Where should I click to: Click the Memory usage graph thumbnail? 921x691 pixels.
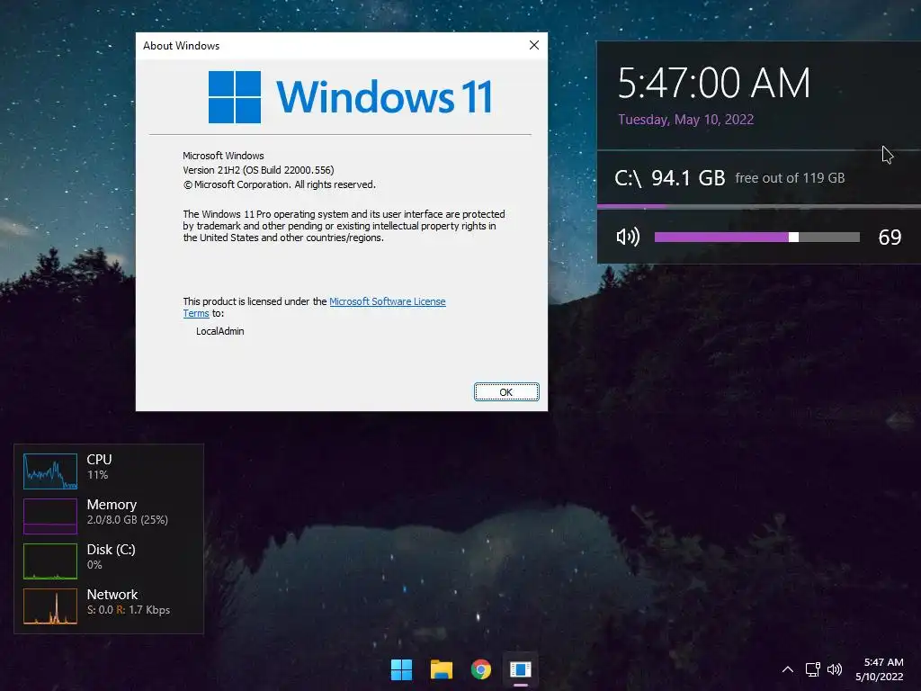(x=50, y=516)
